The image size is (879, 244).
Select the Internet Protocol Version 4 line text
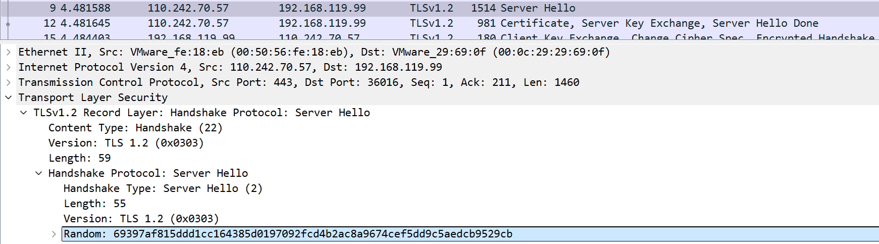(230, 67)
